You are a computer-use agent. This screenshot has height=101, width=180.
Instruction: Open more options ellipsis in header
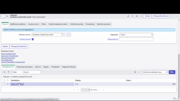tap(141, 16)
